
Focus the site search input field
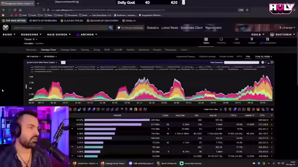60,28
